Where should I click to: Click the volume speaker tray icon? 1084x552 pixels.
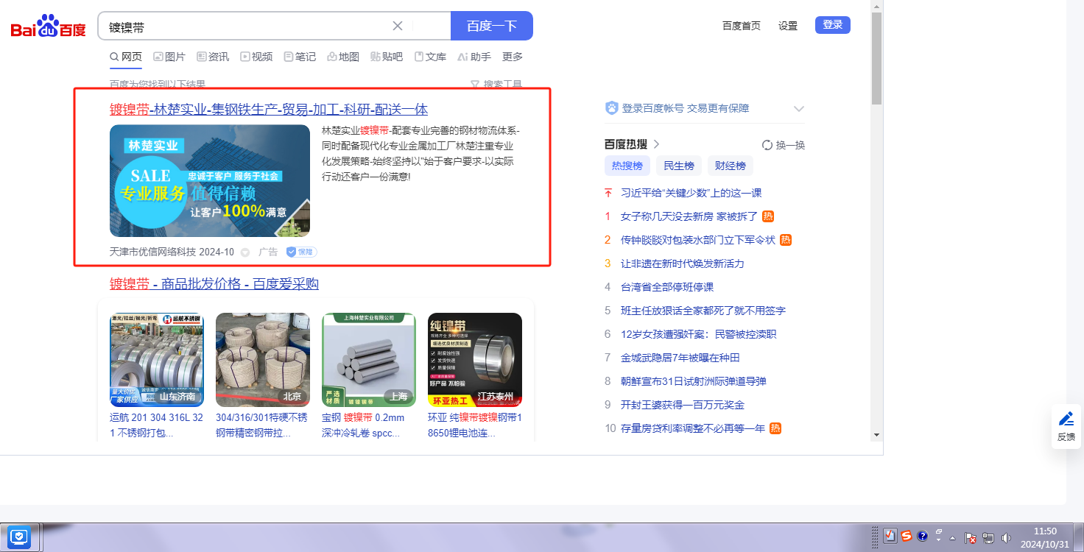click(1006, 538)
